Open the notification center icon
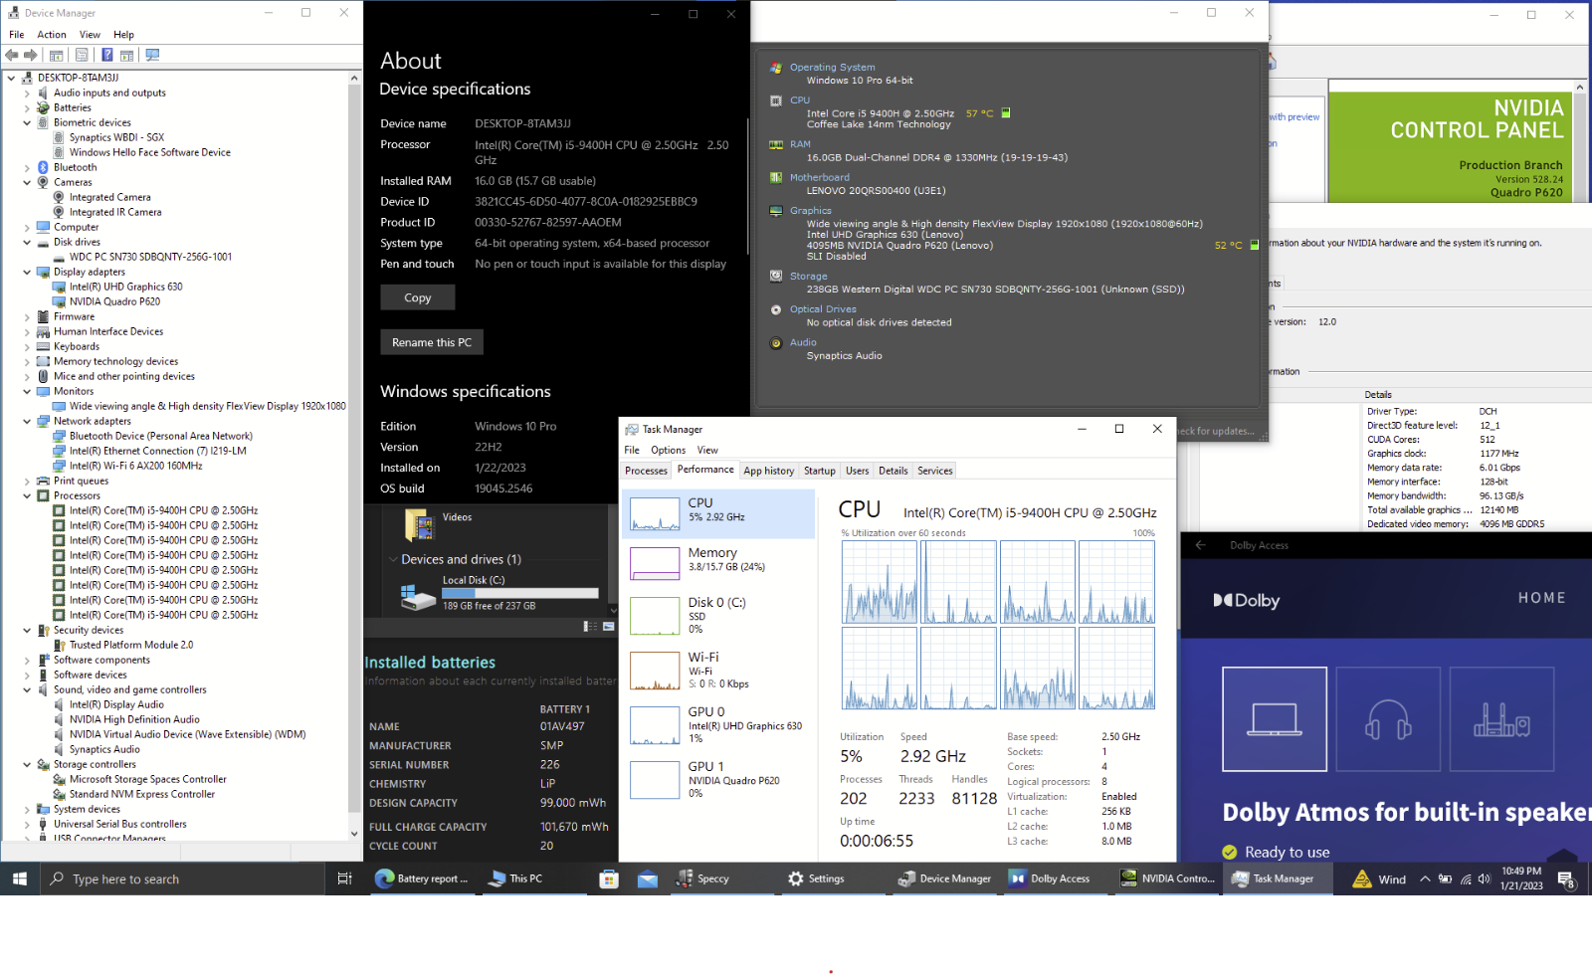Screen dimensions: 1592x974 point(1566,879)
